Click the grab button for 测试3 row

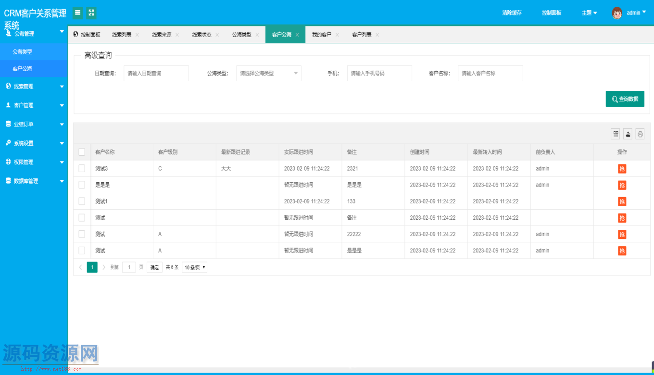pyautogui.click(x=622, y=169)
